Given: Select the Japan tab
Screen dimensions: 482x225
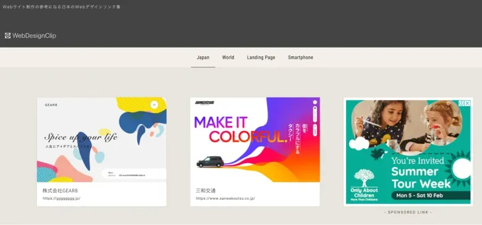Looking at the screenshot, I should (203, 57).
